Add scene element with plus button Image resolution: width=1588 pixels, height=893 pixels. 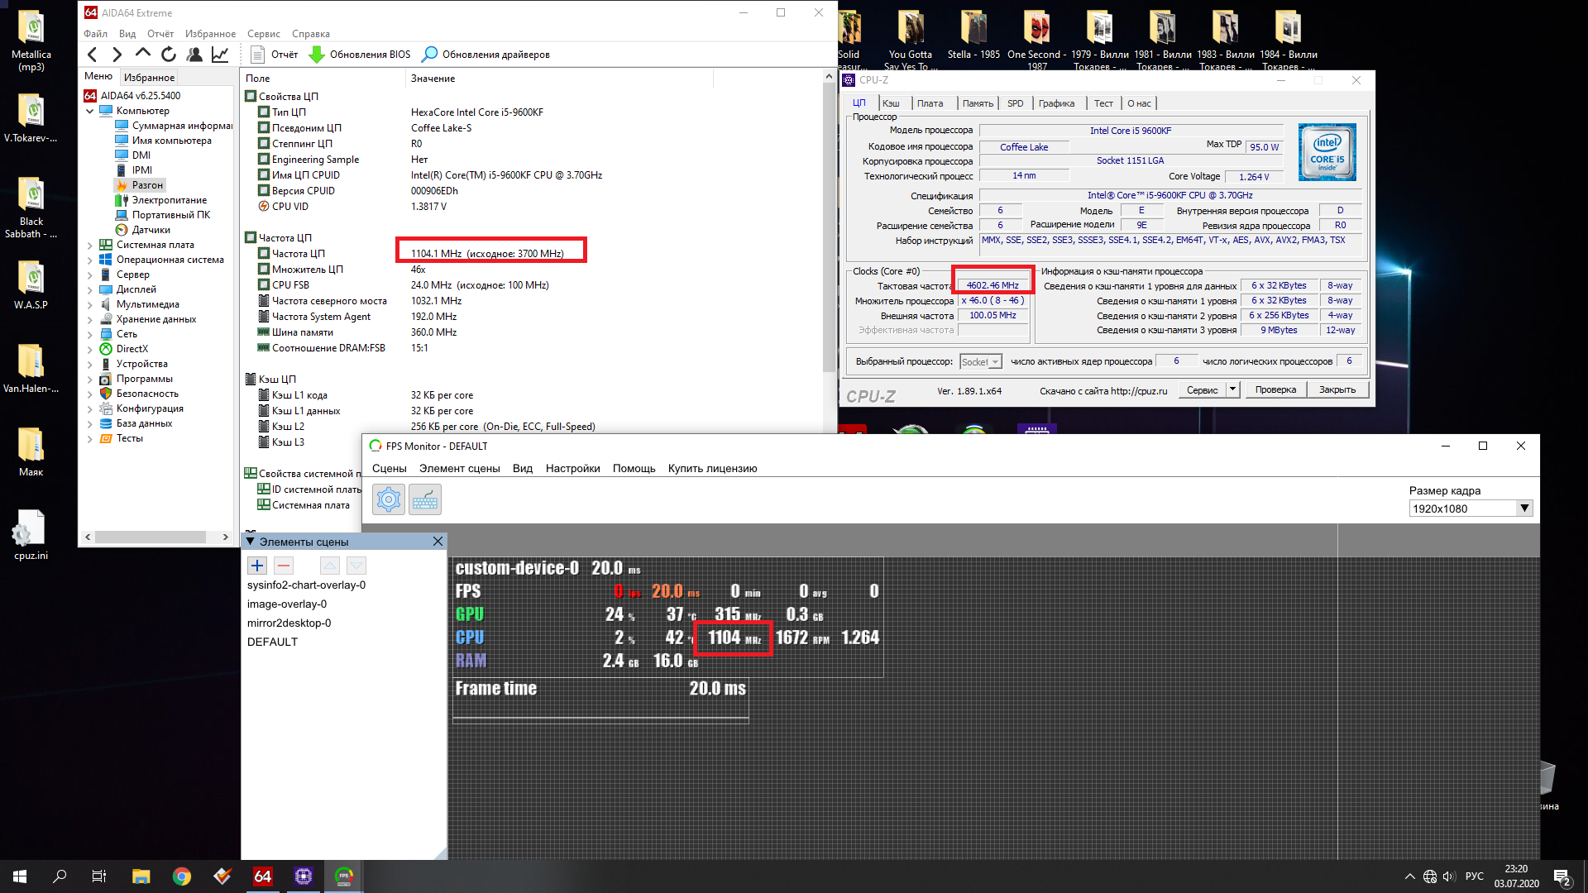pyautogui.click(x=257, y=566)
